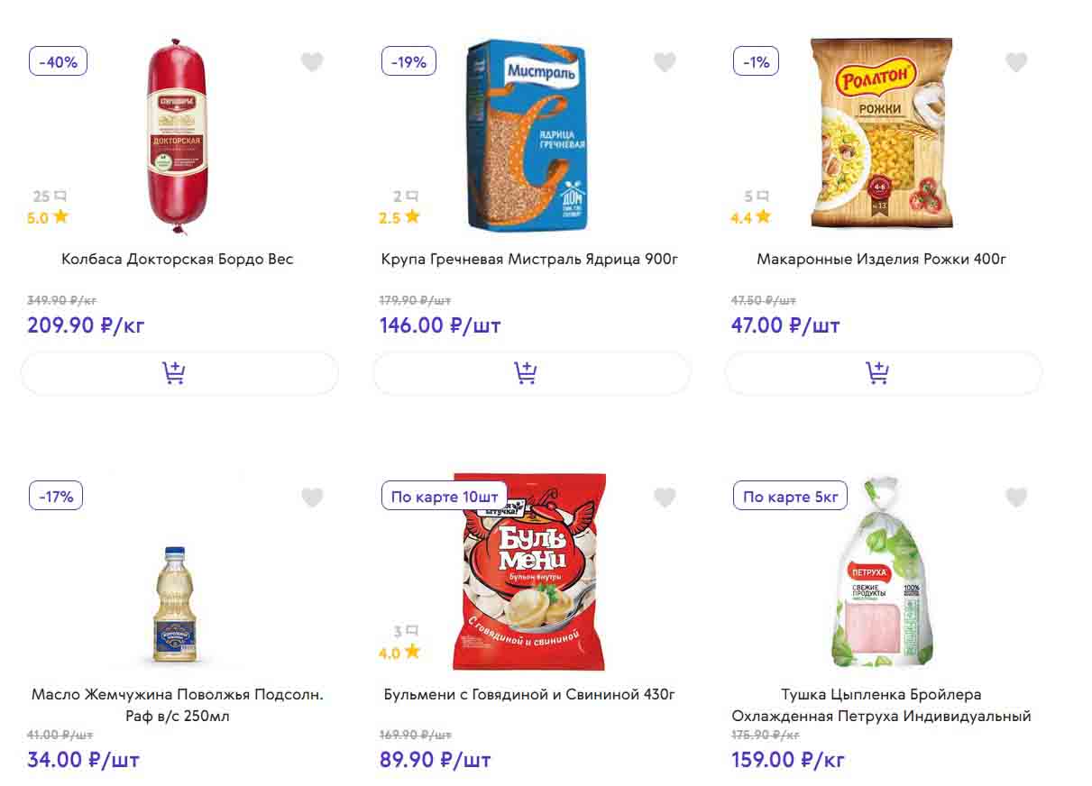
Task: View comments icon on Мистраль buckwheat
Action: tap(411, 196)
